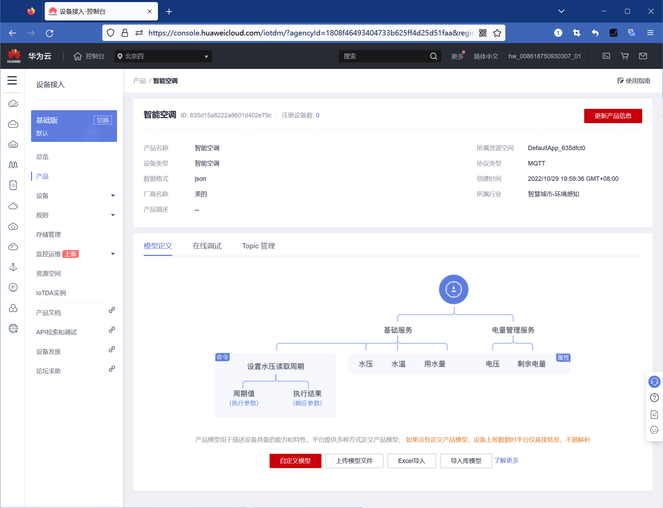Open the 北京四 region dropdown
The height and width of the screenshot is (508, 663).
point(163,56)
